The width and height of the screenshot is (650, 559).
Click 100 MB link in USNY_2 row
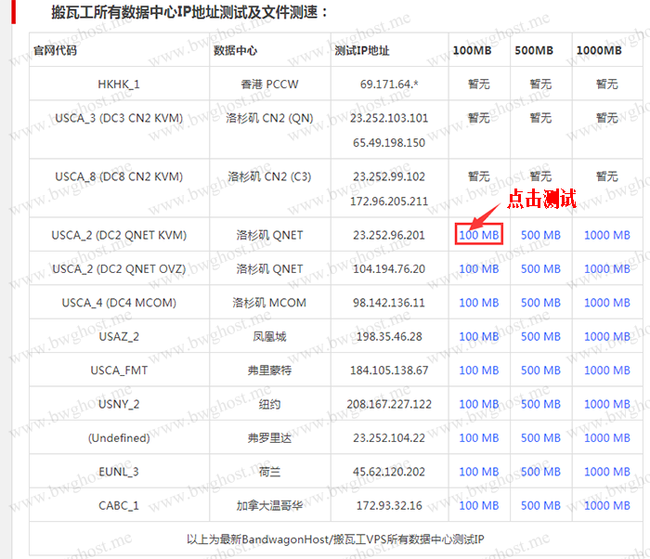[x=479, y=404]
